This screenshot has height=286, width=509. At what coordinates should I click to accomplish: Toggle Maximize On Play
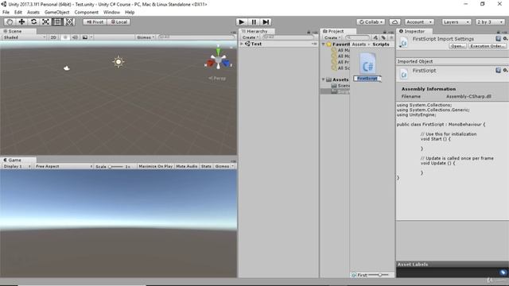point(156,166)
